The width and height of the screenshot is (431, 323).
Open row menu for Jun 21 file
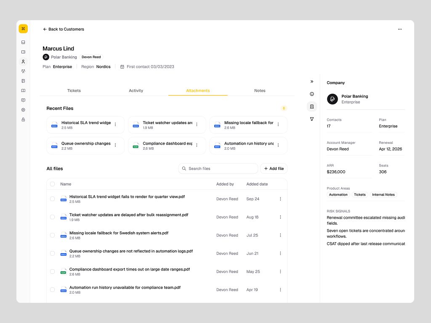280,253
